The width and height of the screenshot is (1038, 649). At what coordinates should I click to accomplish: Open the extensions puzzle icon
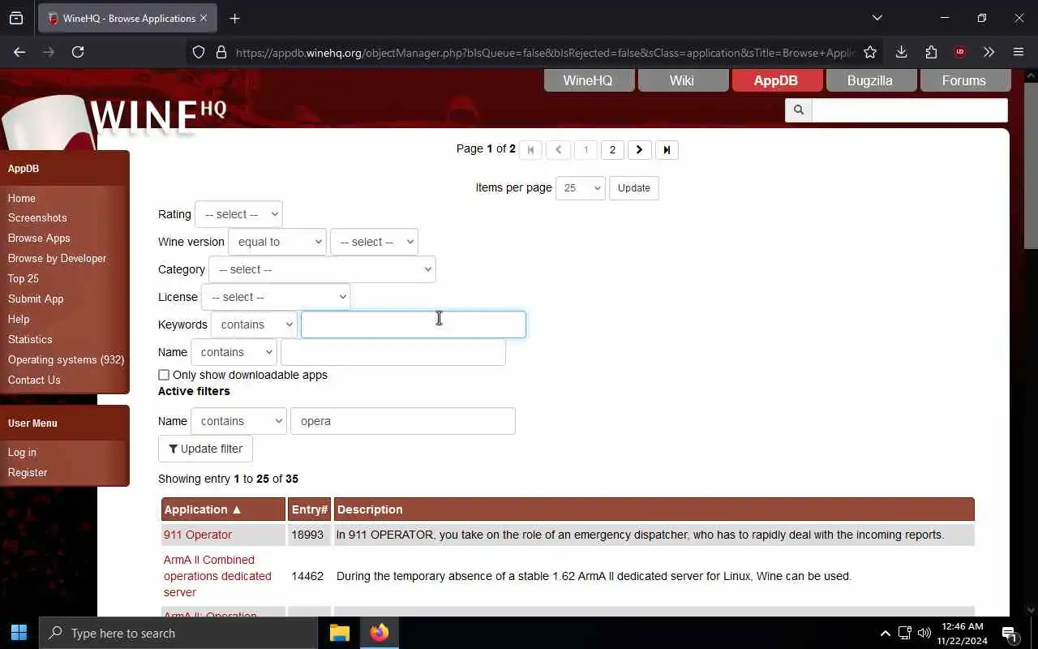click(931, 52)
